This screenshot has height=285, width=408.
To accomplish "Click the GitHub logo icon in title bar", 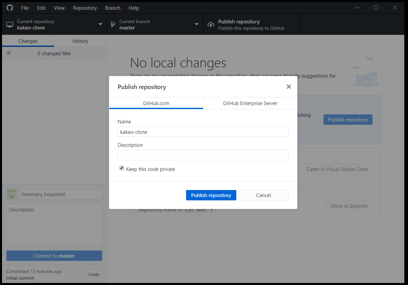I will [x=10, y=8].
